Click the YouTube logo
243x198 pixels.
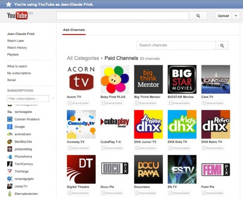[17, 15]
